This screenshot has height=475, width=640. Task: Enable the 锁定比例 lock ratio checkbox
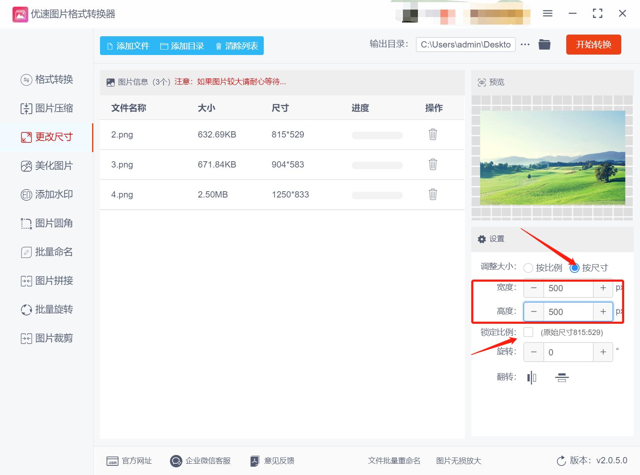[x=528, y=332]
